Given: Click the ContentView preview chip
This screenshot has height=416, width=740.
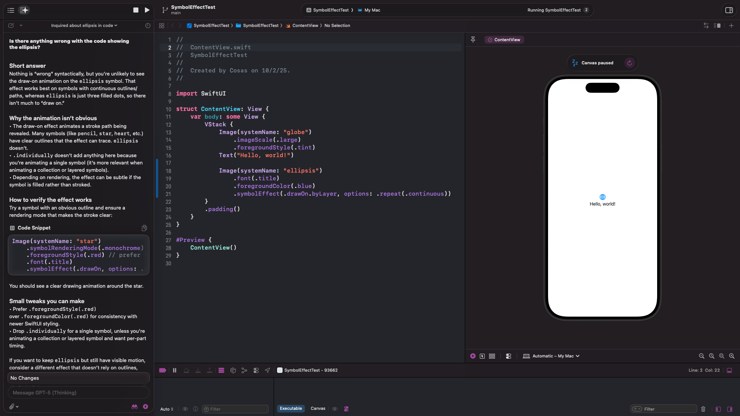Looking at the screenshot, I should point(504,40).
